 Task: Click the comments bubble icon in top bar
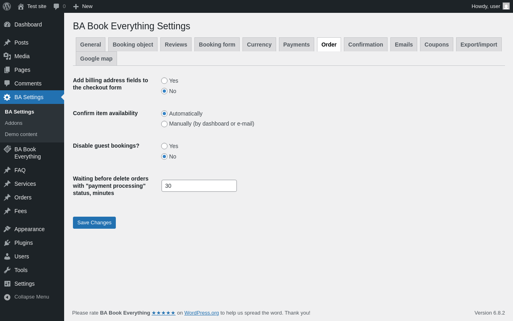57,6
